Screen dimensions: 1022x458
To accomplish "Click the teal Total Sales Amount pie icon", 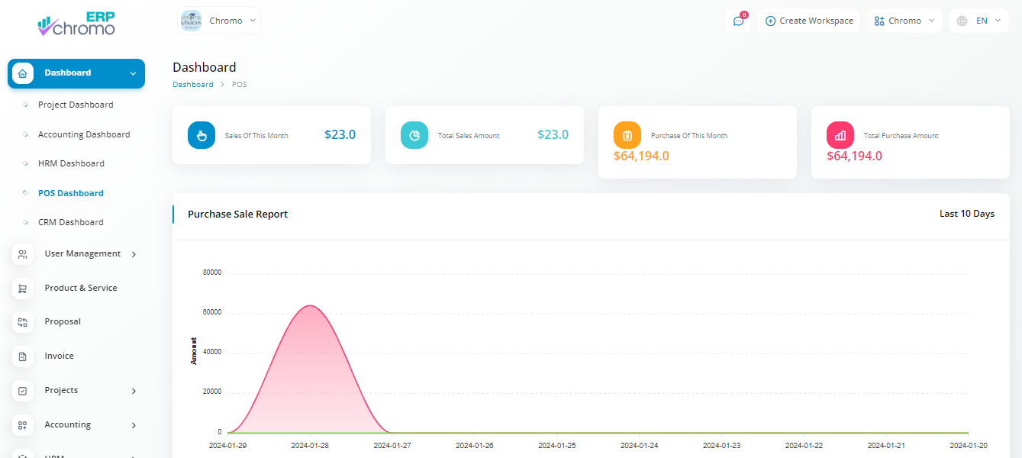I will pyautogui.click(x=414, y=135).
